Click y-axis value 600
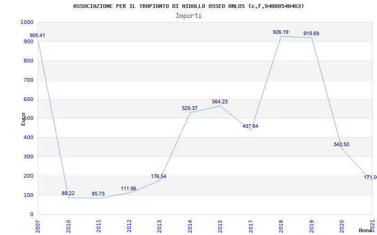The width and height of the screenshot is (377, 235). pos(29,99)
